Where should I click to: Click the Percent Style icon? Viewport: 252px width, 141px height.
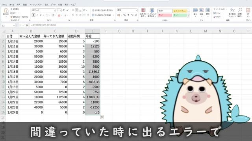tap(124, 15)
